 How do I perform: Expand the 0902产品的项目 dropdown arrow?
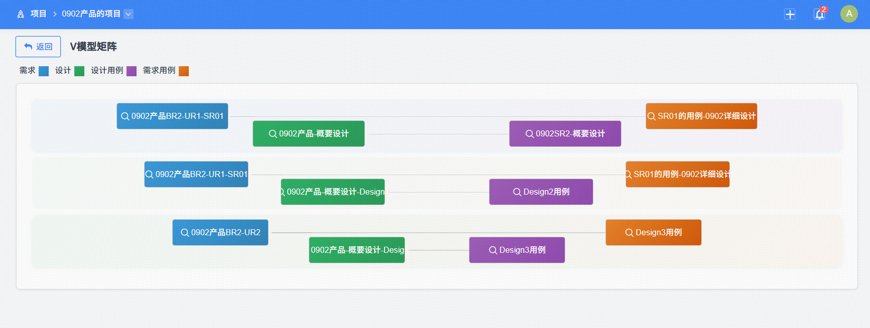129,14
